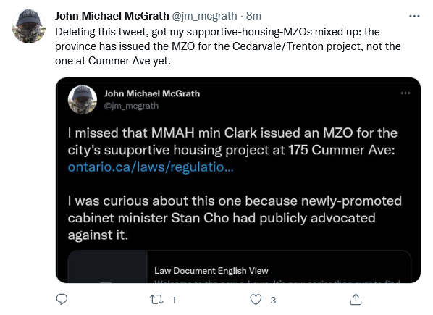Open the quoted tweet's three-dot menu
Viewport: 433px width, 315px height.
click(405, 93)
